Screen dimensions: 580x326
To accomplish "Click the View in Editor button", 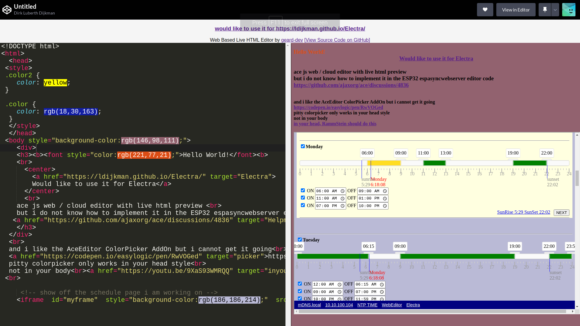I will pos(516,10).
